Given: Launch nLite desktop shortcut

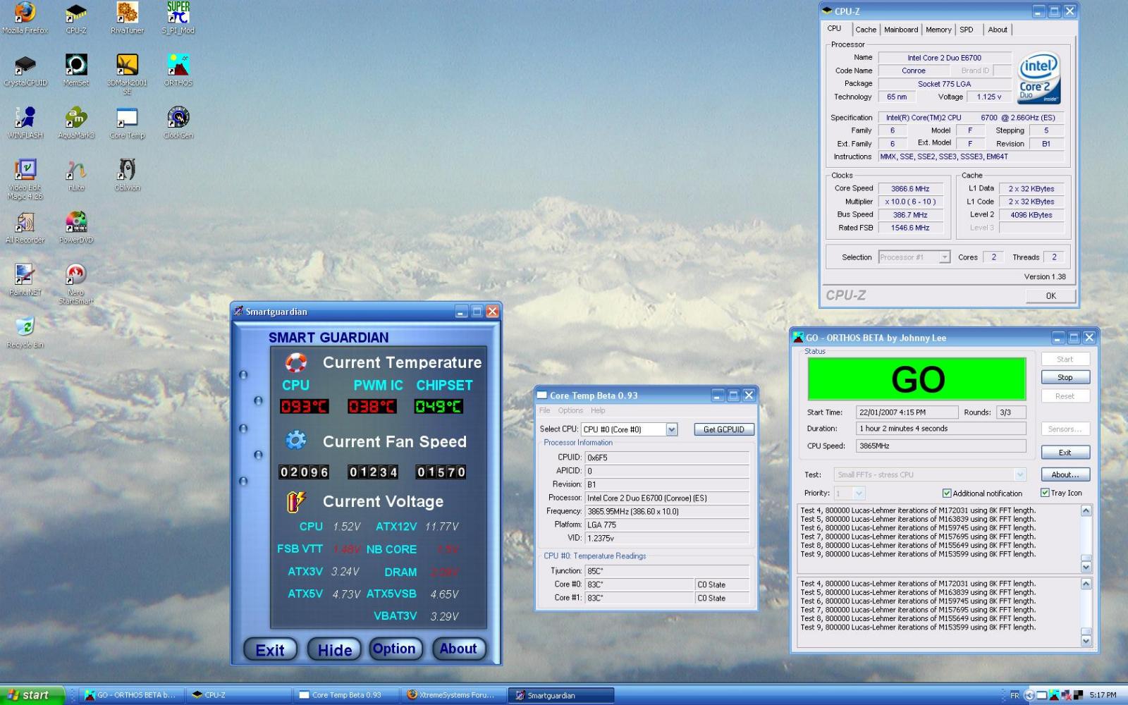Looking at the screenshot, I should pyautogui.click(x=76, y=175).
